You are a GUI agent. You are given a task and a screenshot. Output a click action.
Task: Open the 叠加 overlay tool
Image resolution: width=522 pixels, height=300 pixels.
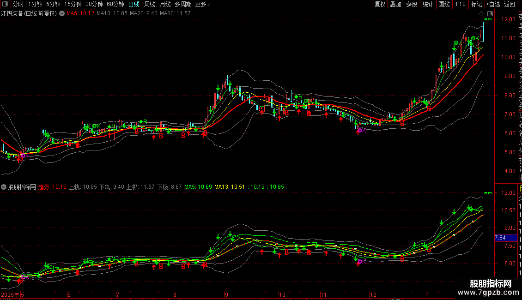coord(395,4)
